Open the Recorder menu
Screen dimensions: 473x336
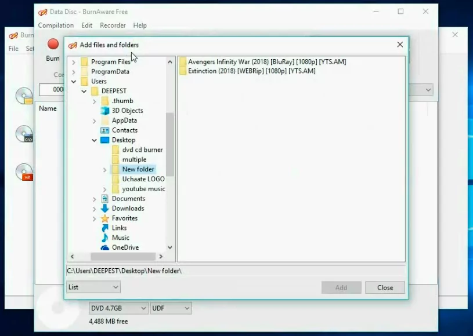click(x=113, y=25)
